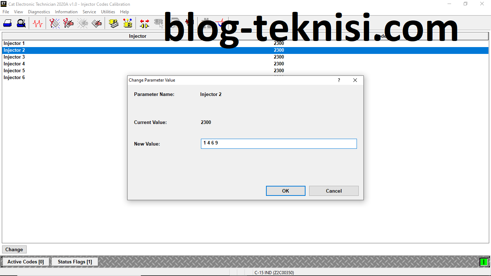Open the Utilities menu
The height and width of the screenshot is (276, 491).
point(108,11)
